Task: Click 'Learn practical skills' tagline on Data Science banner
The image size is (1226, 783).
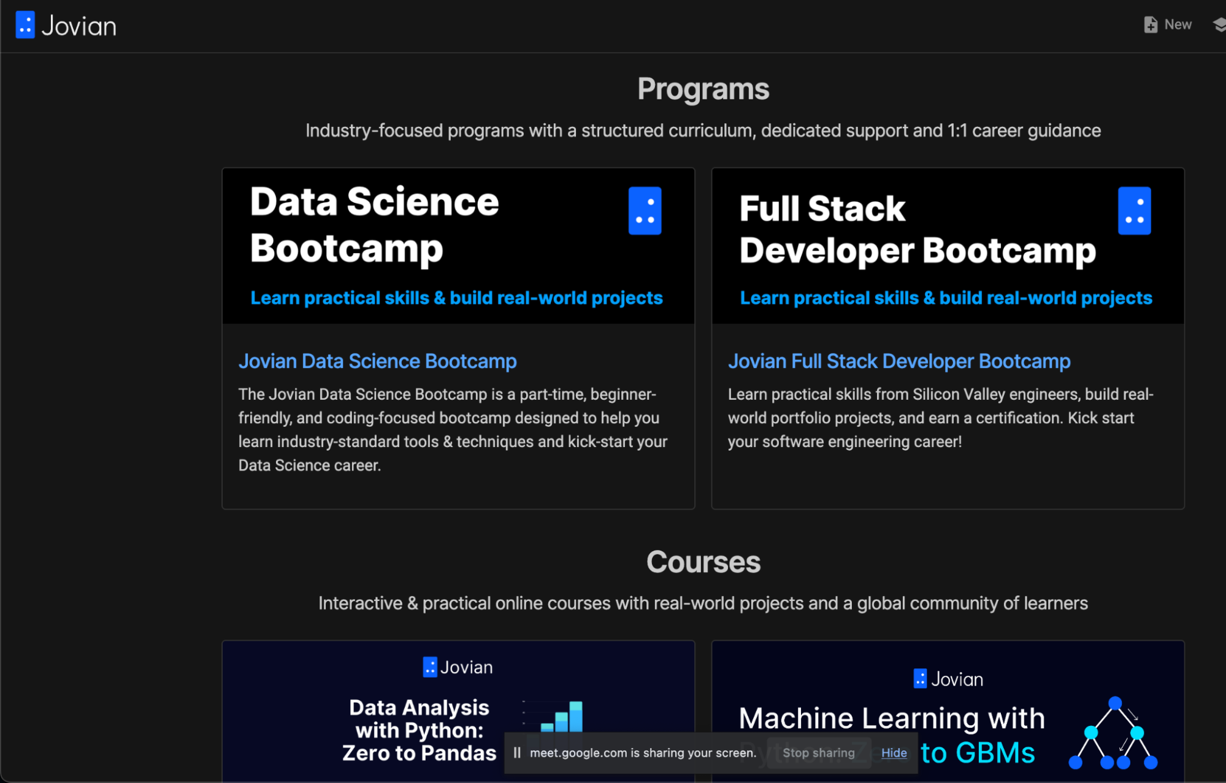Action: point(456,298)
